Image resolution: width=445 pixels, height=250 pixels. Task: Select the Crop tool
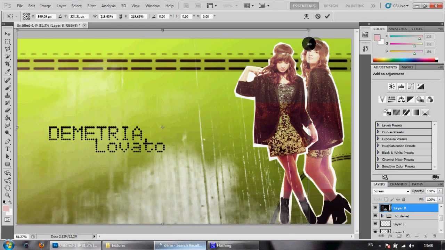click(x=8, y=64)
